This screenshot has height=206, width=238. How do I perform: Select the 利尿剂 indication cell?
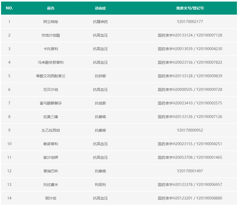[x=100, y=185]
